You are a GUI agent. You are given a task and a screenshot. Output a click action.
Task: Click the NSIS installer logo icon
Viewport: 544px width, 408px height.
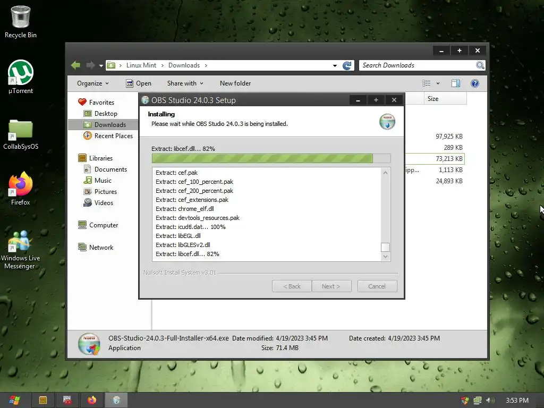tap(387, 122)
